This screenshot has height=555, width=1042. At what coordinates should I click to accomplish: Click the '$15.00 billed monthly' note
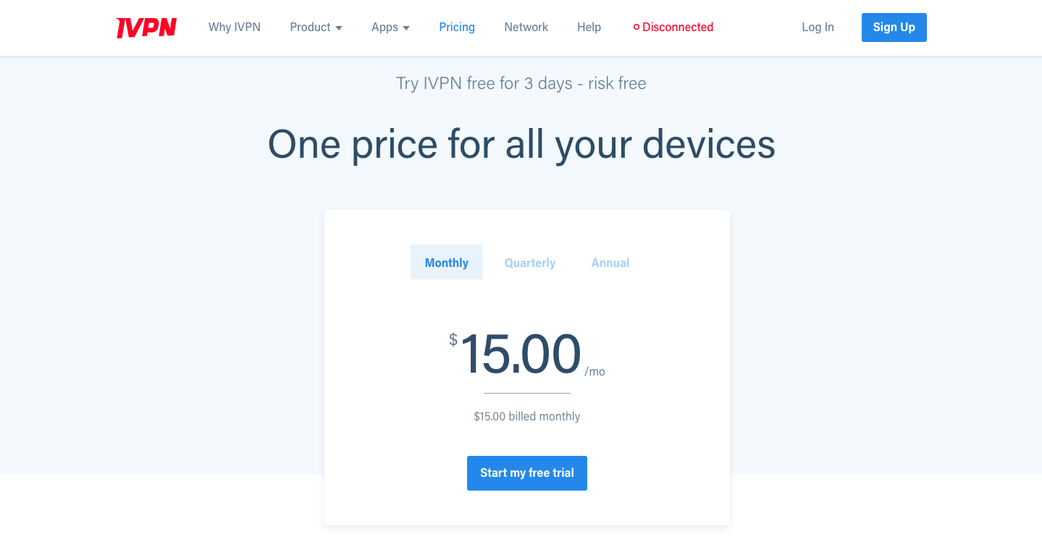pos(527,416)
